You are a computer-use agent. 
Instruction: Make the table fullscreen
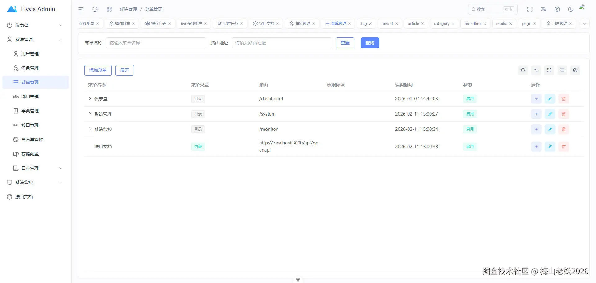tap(549, 70)
